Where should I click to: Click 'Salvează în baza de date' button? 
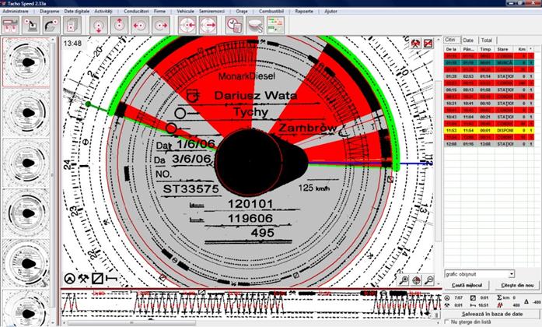(x=492, y=314)
